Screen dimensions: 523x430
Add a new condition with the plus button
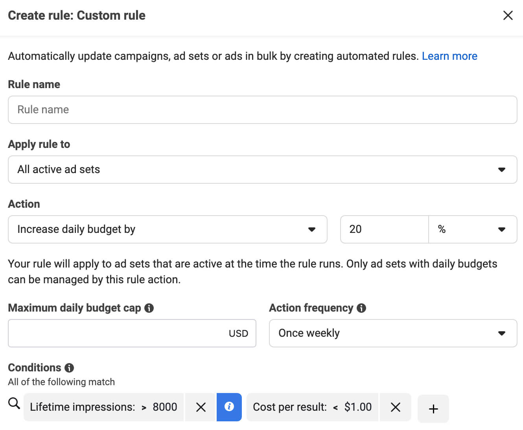433,409
